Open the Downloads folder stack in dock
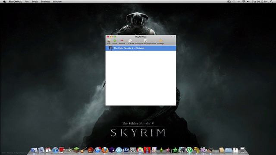Image resolution: width=276 pixels, height=155 pixels. coord(228,150)
